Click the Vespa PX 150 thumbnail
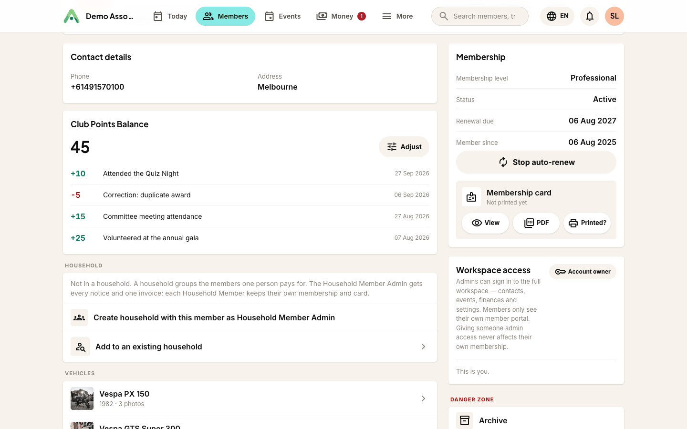 pos(82,398)
